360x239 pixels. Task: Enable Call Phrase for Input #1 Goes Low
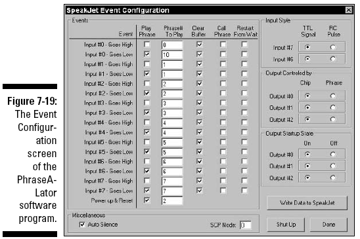point(223,74)
